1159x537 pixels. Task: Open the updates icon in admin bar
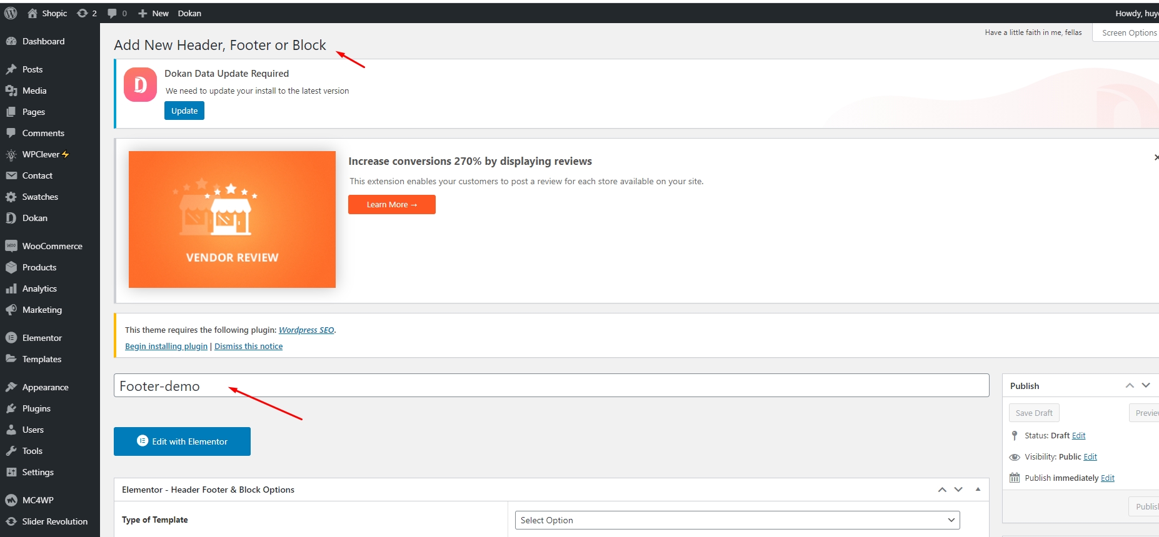coord(83,13)
